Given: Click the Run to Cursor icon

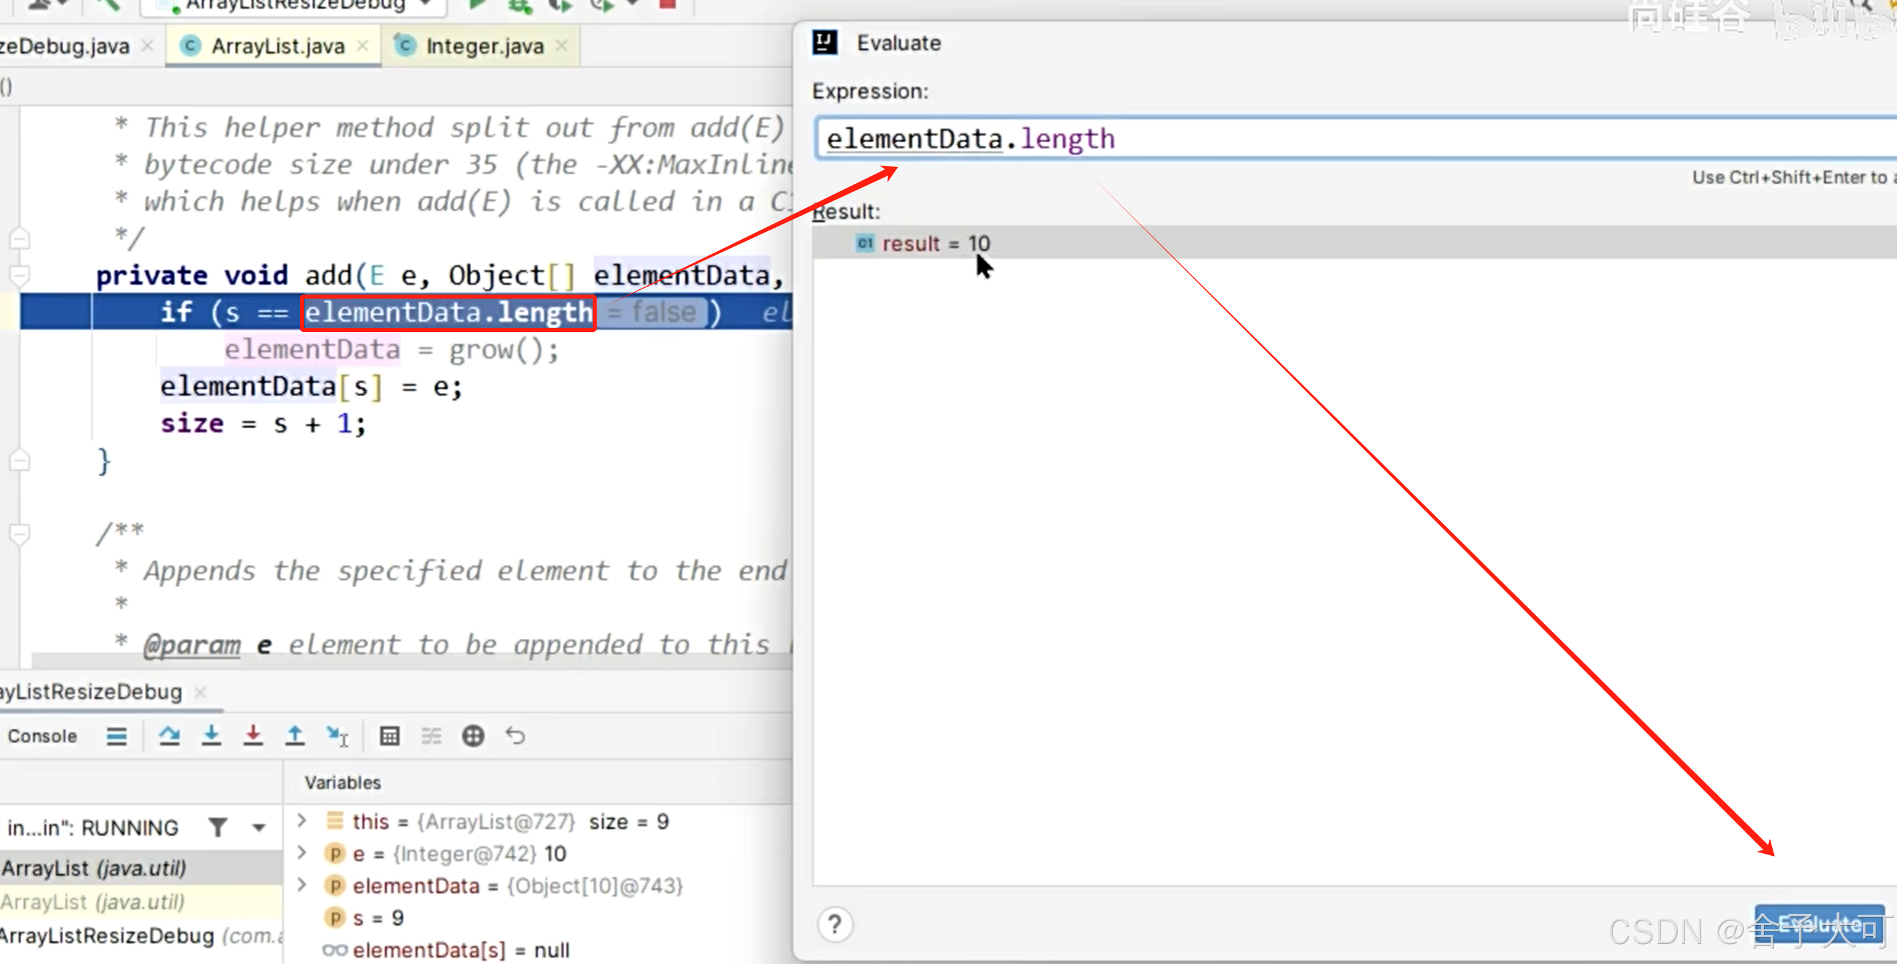Looking at the screenshot, I should click(337, 736).
